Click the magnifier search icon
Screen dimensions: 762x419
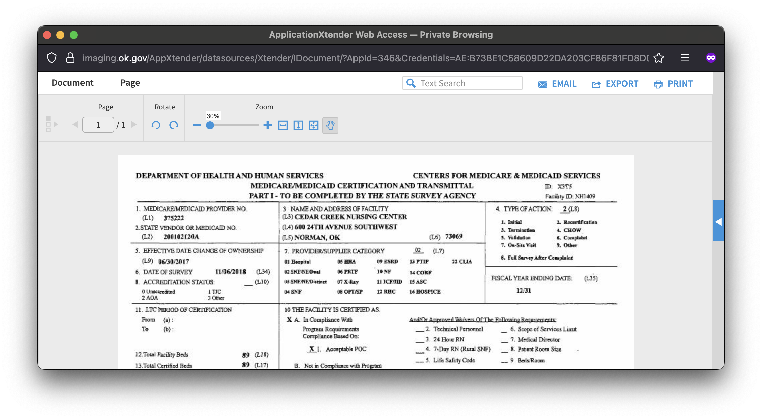tap(411, 83)
